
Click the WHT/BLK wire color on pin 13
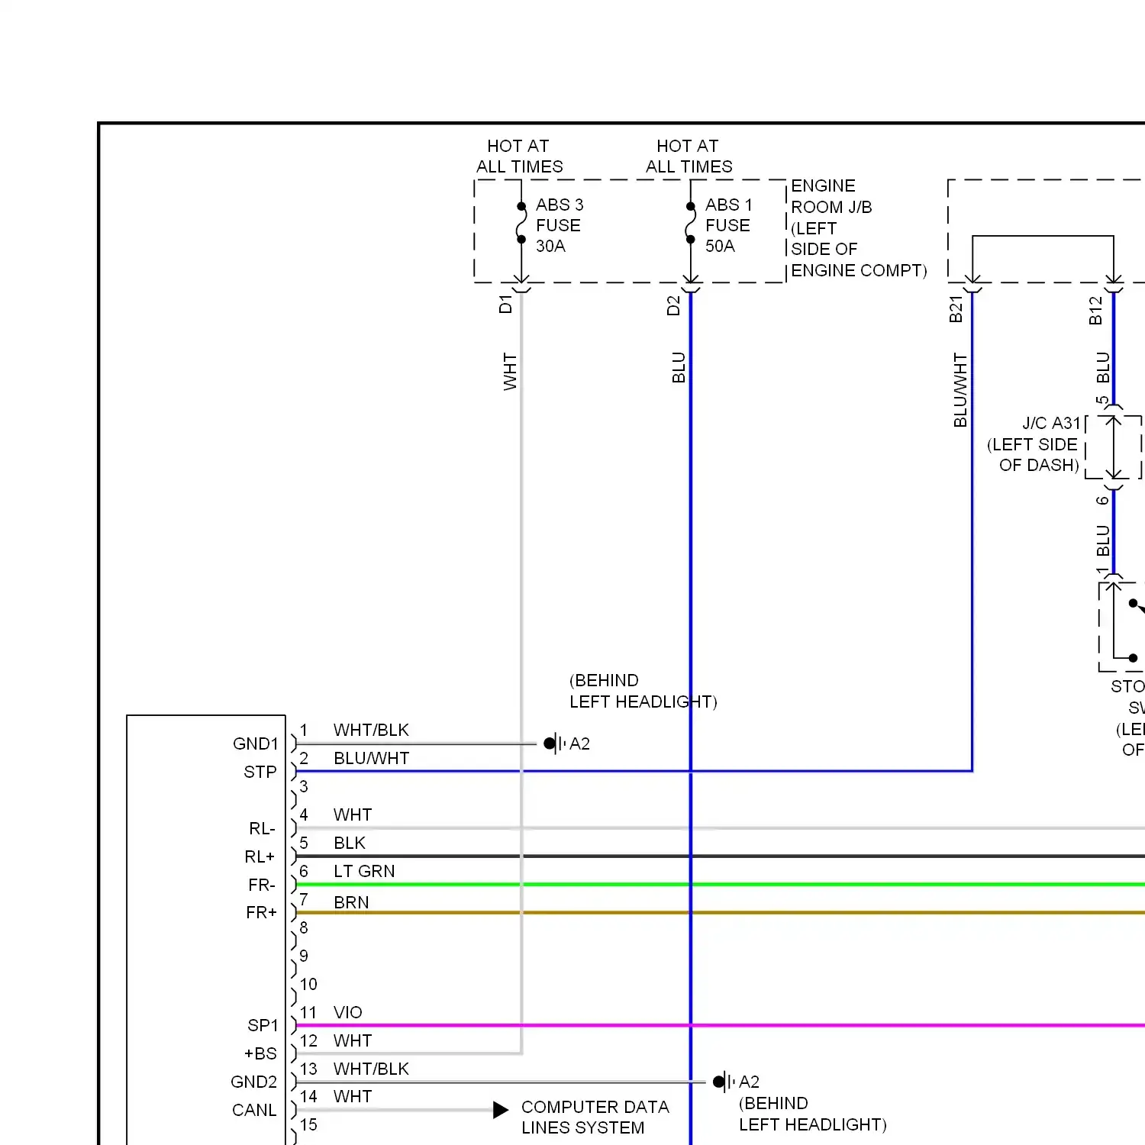(x=371, y=1069)
